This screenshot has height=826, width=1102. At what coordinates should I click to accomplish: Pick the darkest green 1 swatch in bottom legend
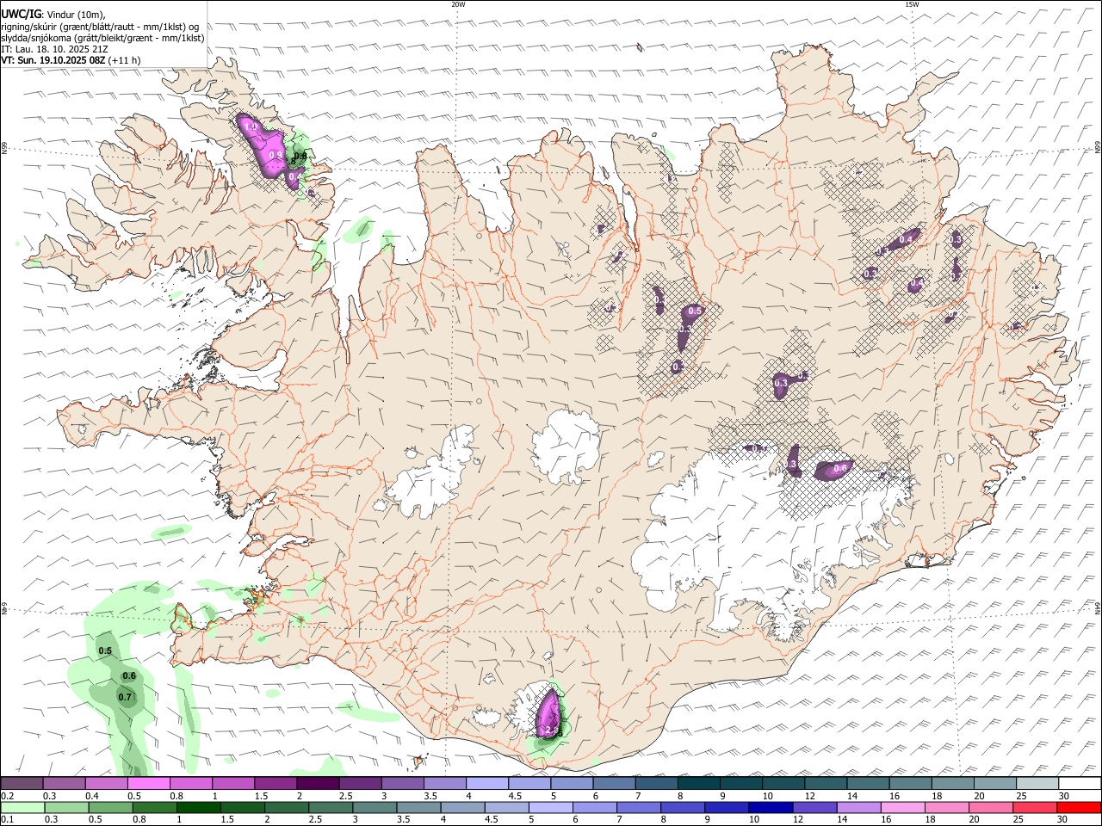click(x=198, y=807)
